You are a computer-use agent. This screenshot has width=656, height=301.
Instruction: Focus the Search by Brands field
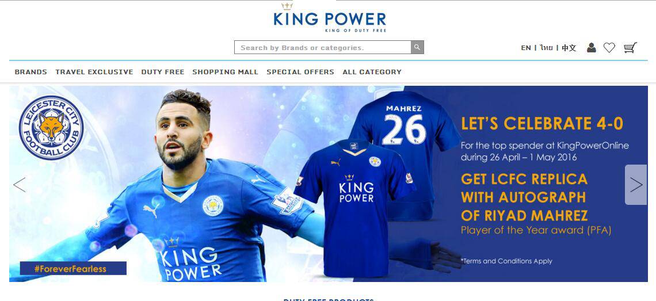(x=323, y=47)
